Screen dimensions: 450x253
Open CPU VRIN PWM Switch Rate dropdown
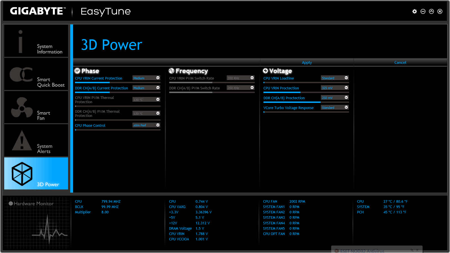(240, 78)
